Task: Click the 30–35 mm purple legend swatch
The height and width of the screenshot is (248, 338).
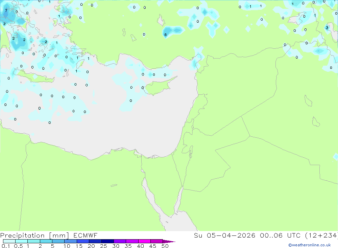Action: (x=120, y=241)
